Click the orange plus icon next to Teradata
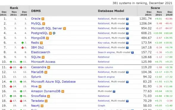175x110 pixels. 46,101
